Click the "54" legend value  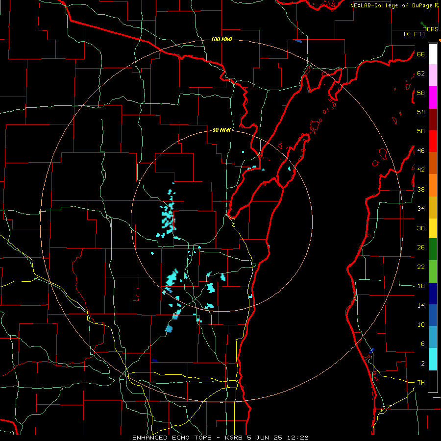click(x=421, y=112)
